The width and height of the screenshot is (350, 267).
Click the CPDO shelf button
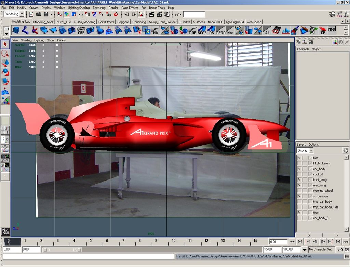pos(221,30)
